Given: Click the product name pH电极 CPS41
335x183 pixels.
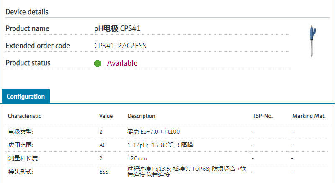Looking at the screenshot, I should click(x=117, y=29).
